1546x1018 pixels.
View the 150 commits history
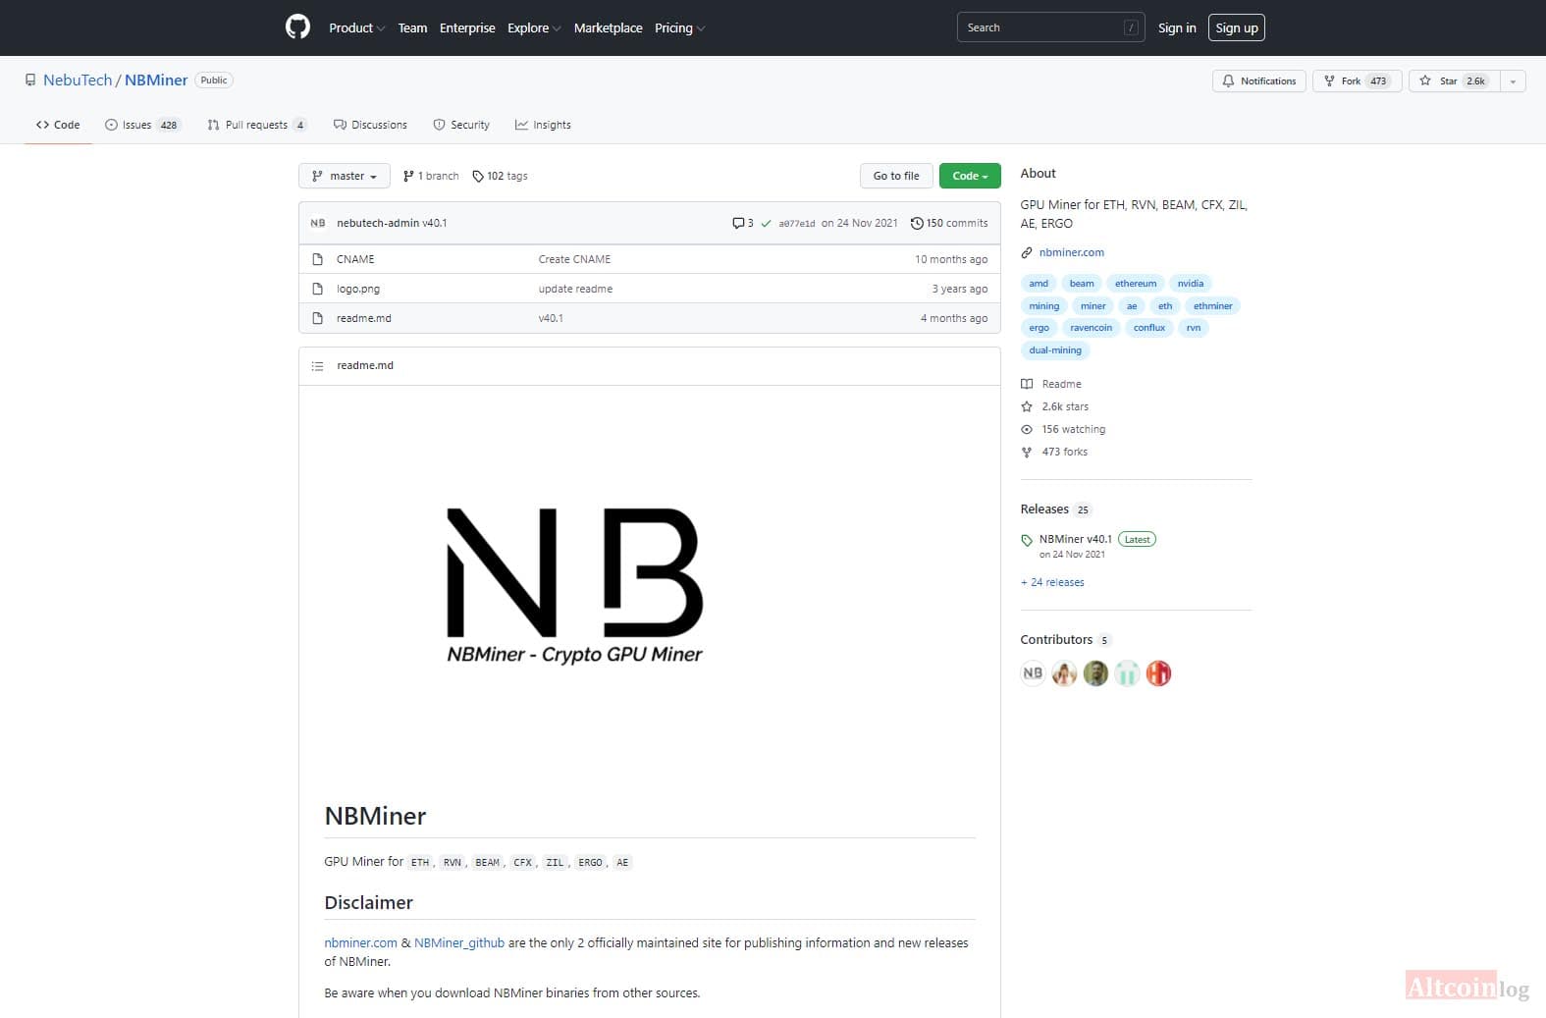click(949, 224)
